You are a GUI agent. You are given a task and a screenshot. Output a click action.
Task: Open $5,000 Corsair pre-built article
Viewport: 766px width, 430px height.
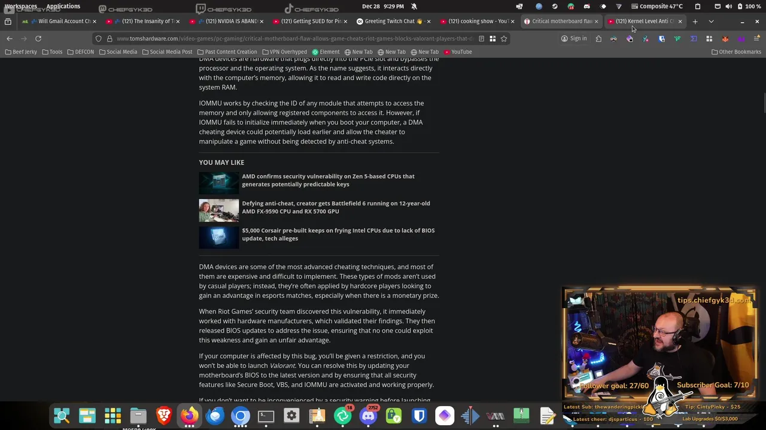click(x=338, y=234)
